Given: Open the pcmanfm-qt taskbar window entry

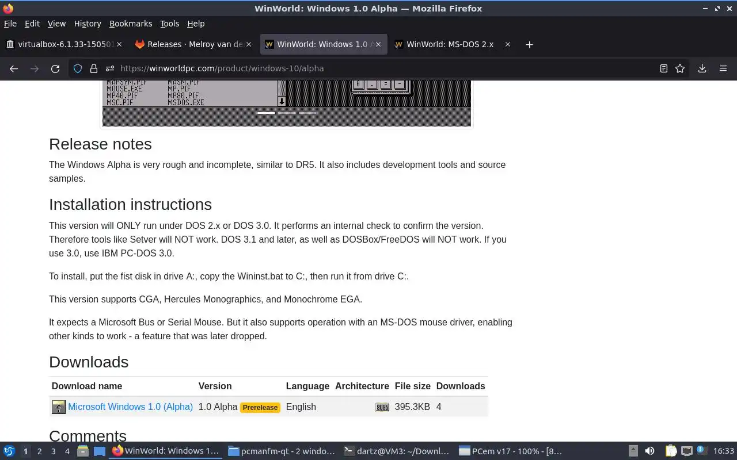Looking at the screenshot, I should click(282, 451).
